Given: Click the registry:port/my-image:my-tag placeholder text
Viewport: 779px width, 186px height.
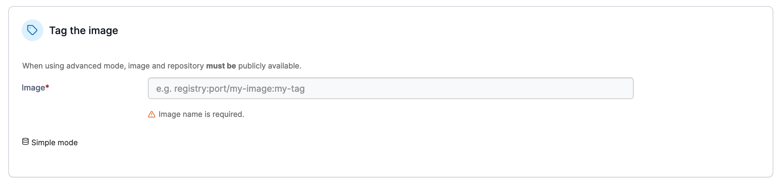Looking at the screenshot, I should pos(230,89).
